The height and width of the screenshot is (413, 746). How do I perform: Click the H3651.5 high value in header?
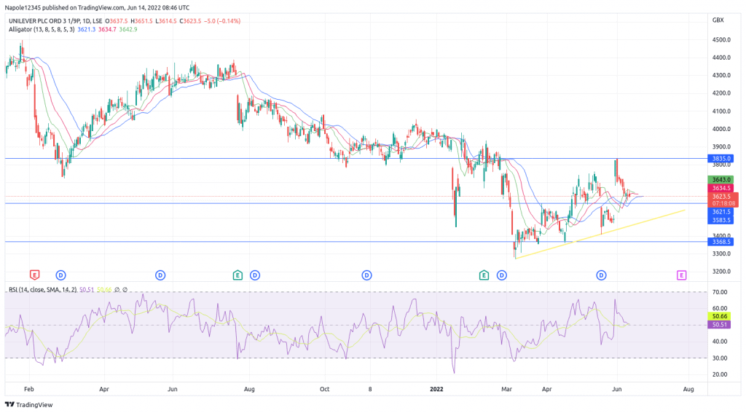point(141,21)
